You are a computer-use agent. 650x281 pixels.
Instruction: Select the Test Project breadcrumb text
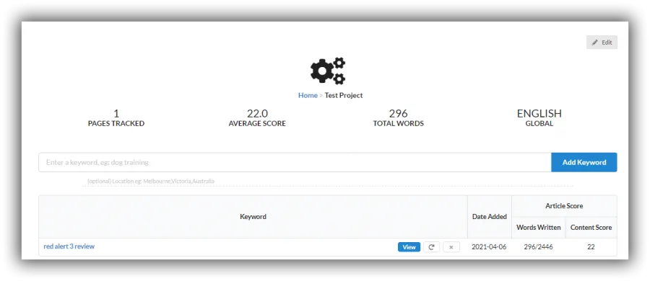[x=344, y=95]
